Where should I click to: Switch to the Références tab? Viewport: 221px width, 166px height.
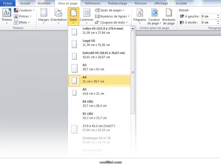93,3
